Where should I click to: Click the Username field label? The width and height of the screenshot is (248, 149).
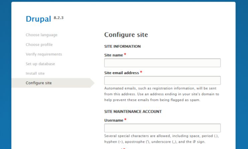click(x=114, y=120)
